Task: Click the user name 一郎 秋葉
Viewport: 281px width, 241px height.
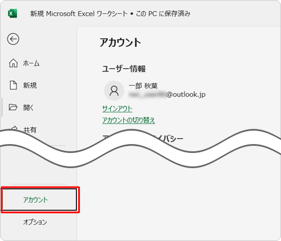Action: pos(143,86)
